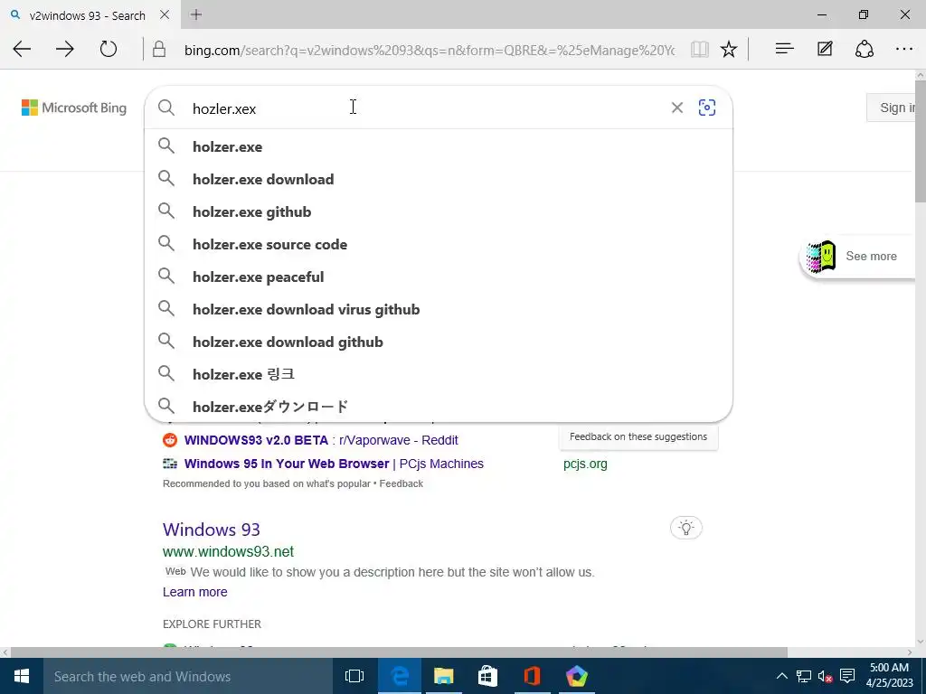Open File Explorer from taskbar

(443, 676)
